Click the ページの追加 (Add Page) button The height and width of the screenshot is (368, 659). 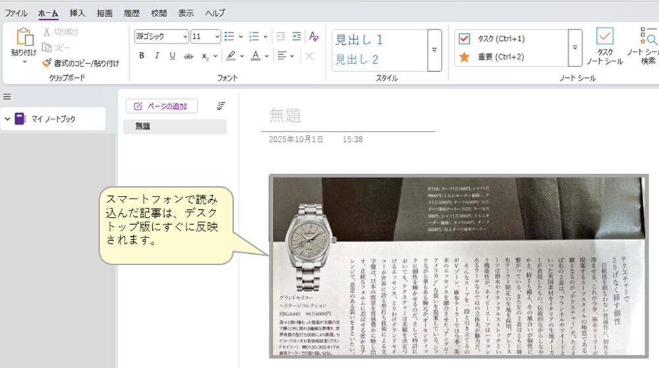pyautogui.click(x=161, y=106)
